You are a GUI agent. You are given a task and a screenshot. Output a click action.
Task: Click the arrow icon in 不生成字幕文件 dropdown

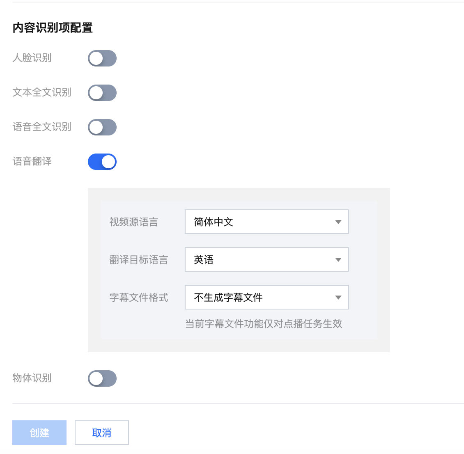(x=338, y=298)
